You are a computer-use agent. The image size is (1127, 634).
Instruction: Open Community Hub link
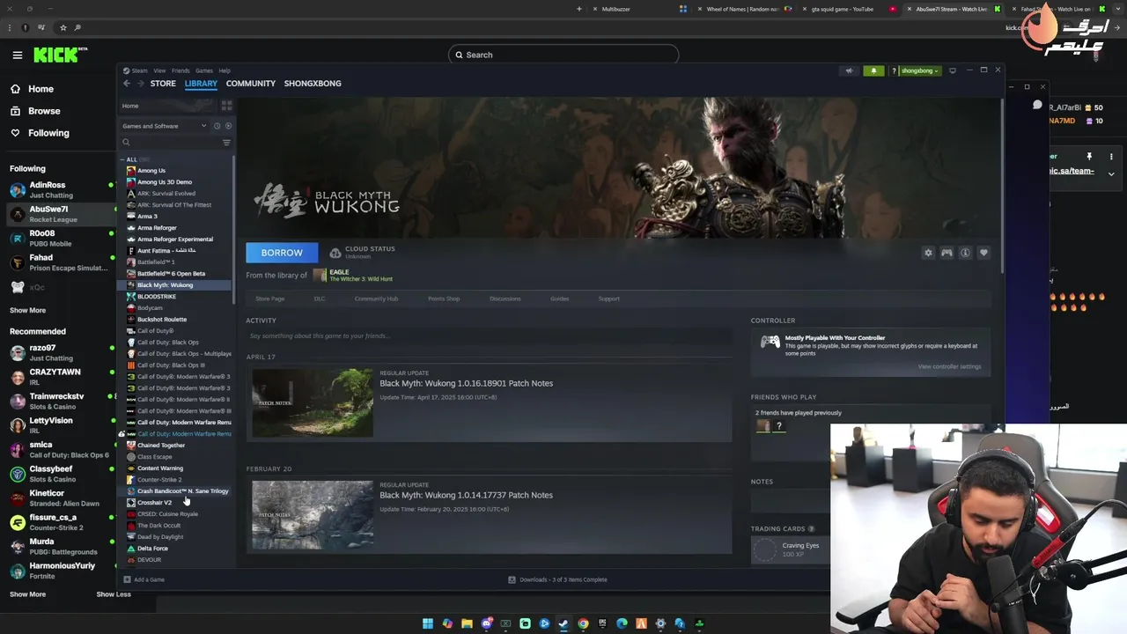(376, 299)
